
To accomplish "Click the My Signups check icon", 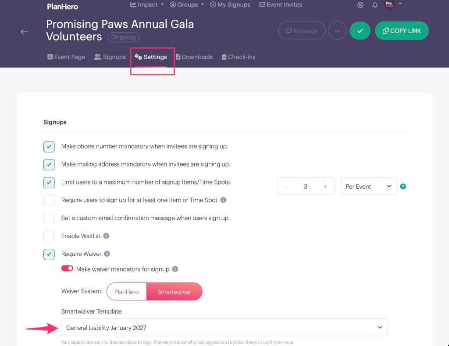I will click(213, 4).
